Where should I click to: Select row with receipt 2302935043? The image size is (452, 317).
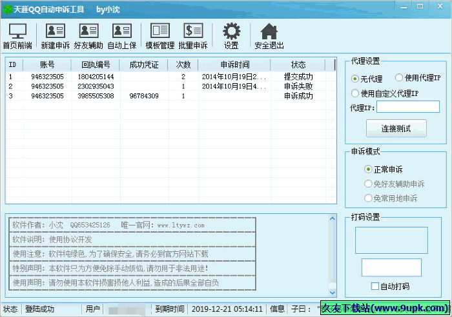tap(170, 86)
